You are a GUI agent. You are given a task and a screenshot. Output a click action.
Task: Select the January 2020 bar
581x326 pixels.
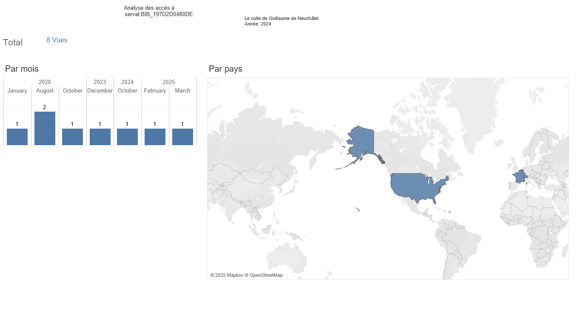pos(17,137)
